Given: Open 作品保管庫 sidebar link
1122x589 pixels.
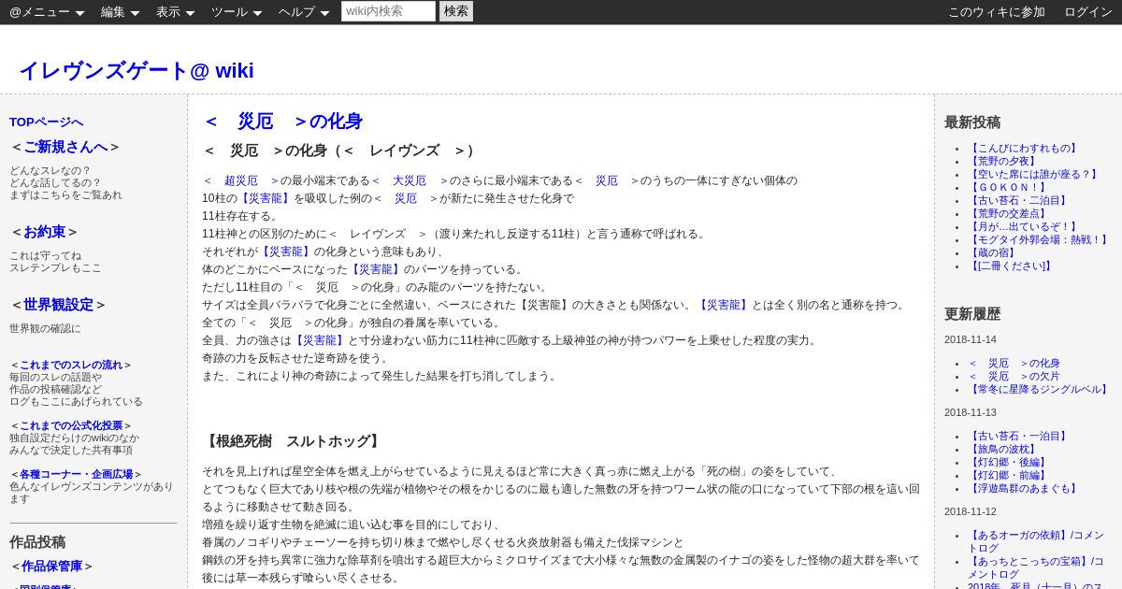Looking at the screenshot, I should (x=52, y=566).
